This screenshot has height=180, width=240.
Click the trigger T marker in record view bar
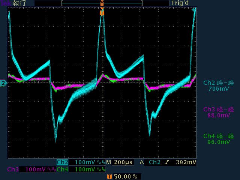[x=102, y=3]
